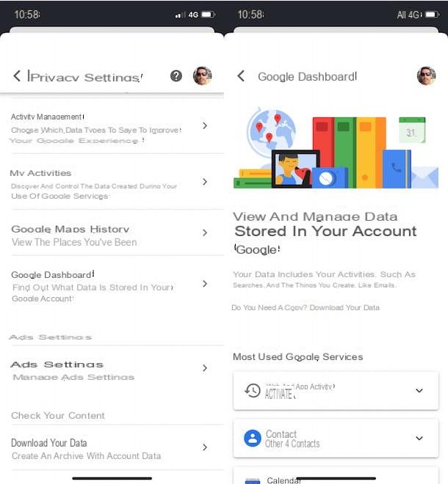Tap profile avatar on Privacy Settings screen
This screenshot has width=448, height=484.
203,76
